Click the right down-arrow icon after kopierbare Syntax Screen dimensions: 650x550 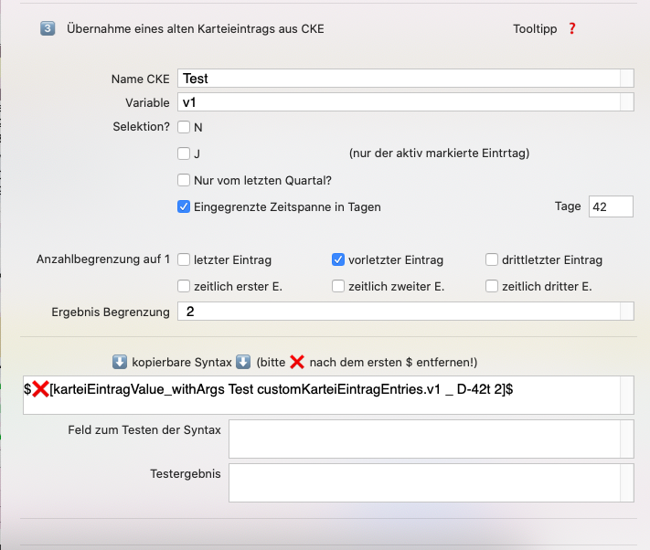pos(243,362)
